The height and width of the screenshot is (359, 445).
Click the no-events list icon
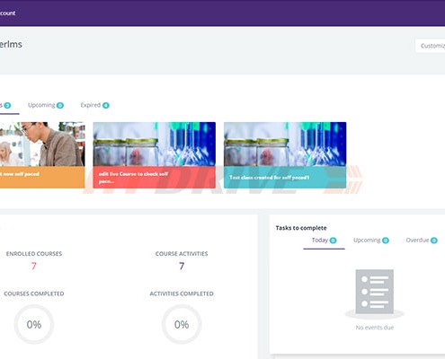click(x=375, y=293)
